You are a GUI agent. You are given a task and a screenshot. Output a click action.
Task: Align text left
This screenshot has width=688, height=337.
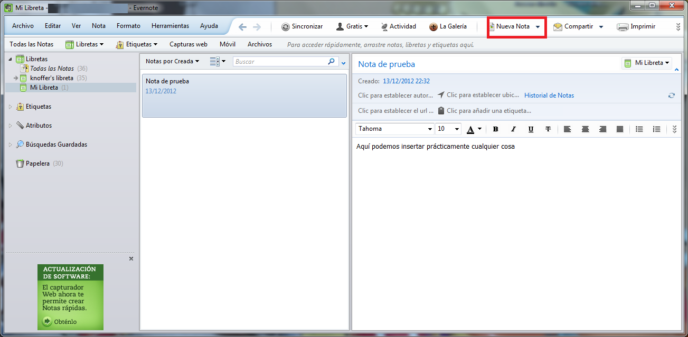pos(567,129)
